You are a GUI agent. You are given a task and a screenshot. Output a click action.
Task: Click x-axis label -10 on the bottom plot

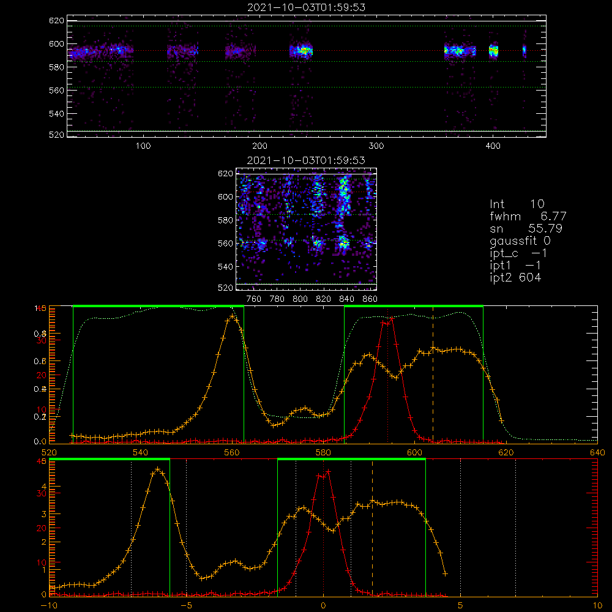[x=49, y=605]
